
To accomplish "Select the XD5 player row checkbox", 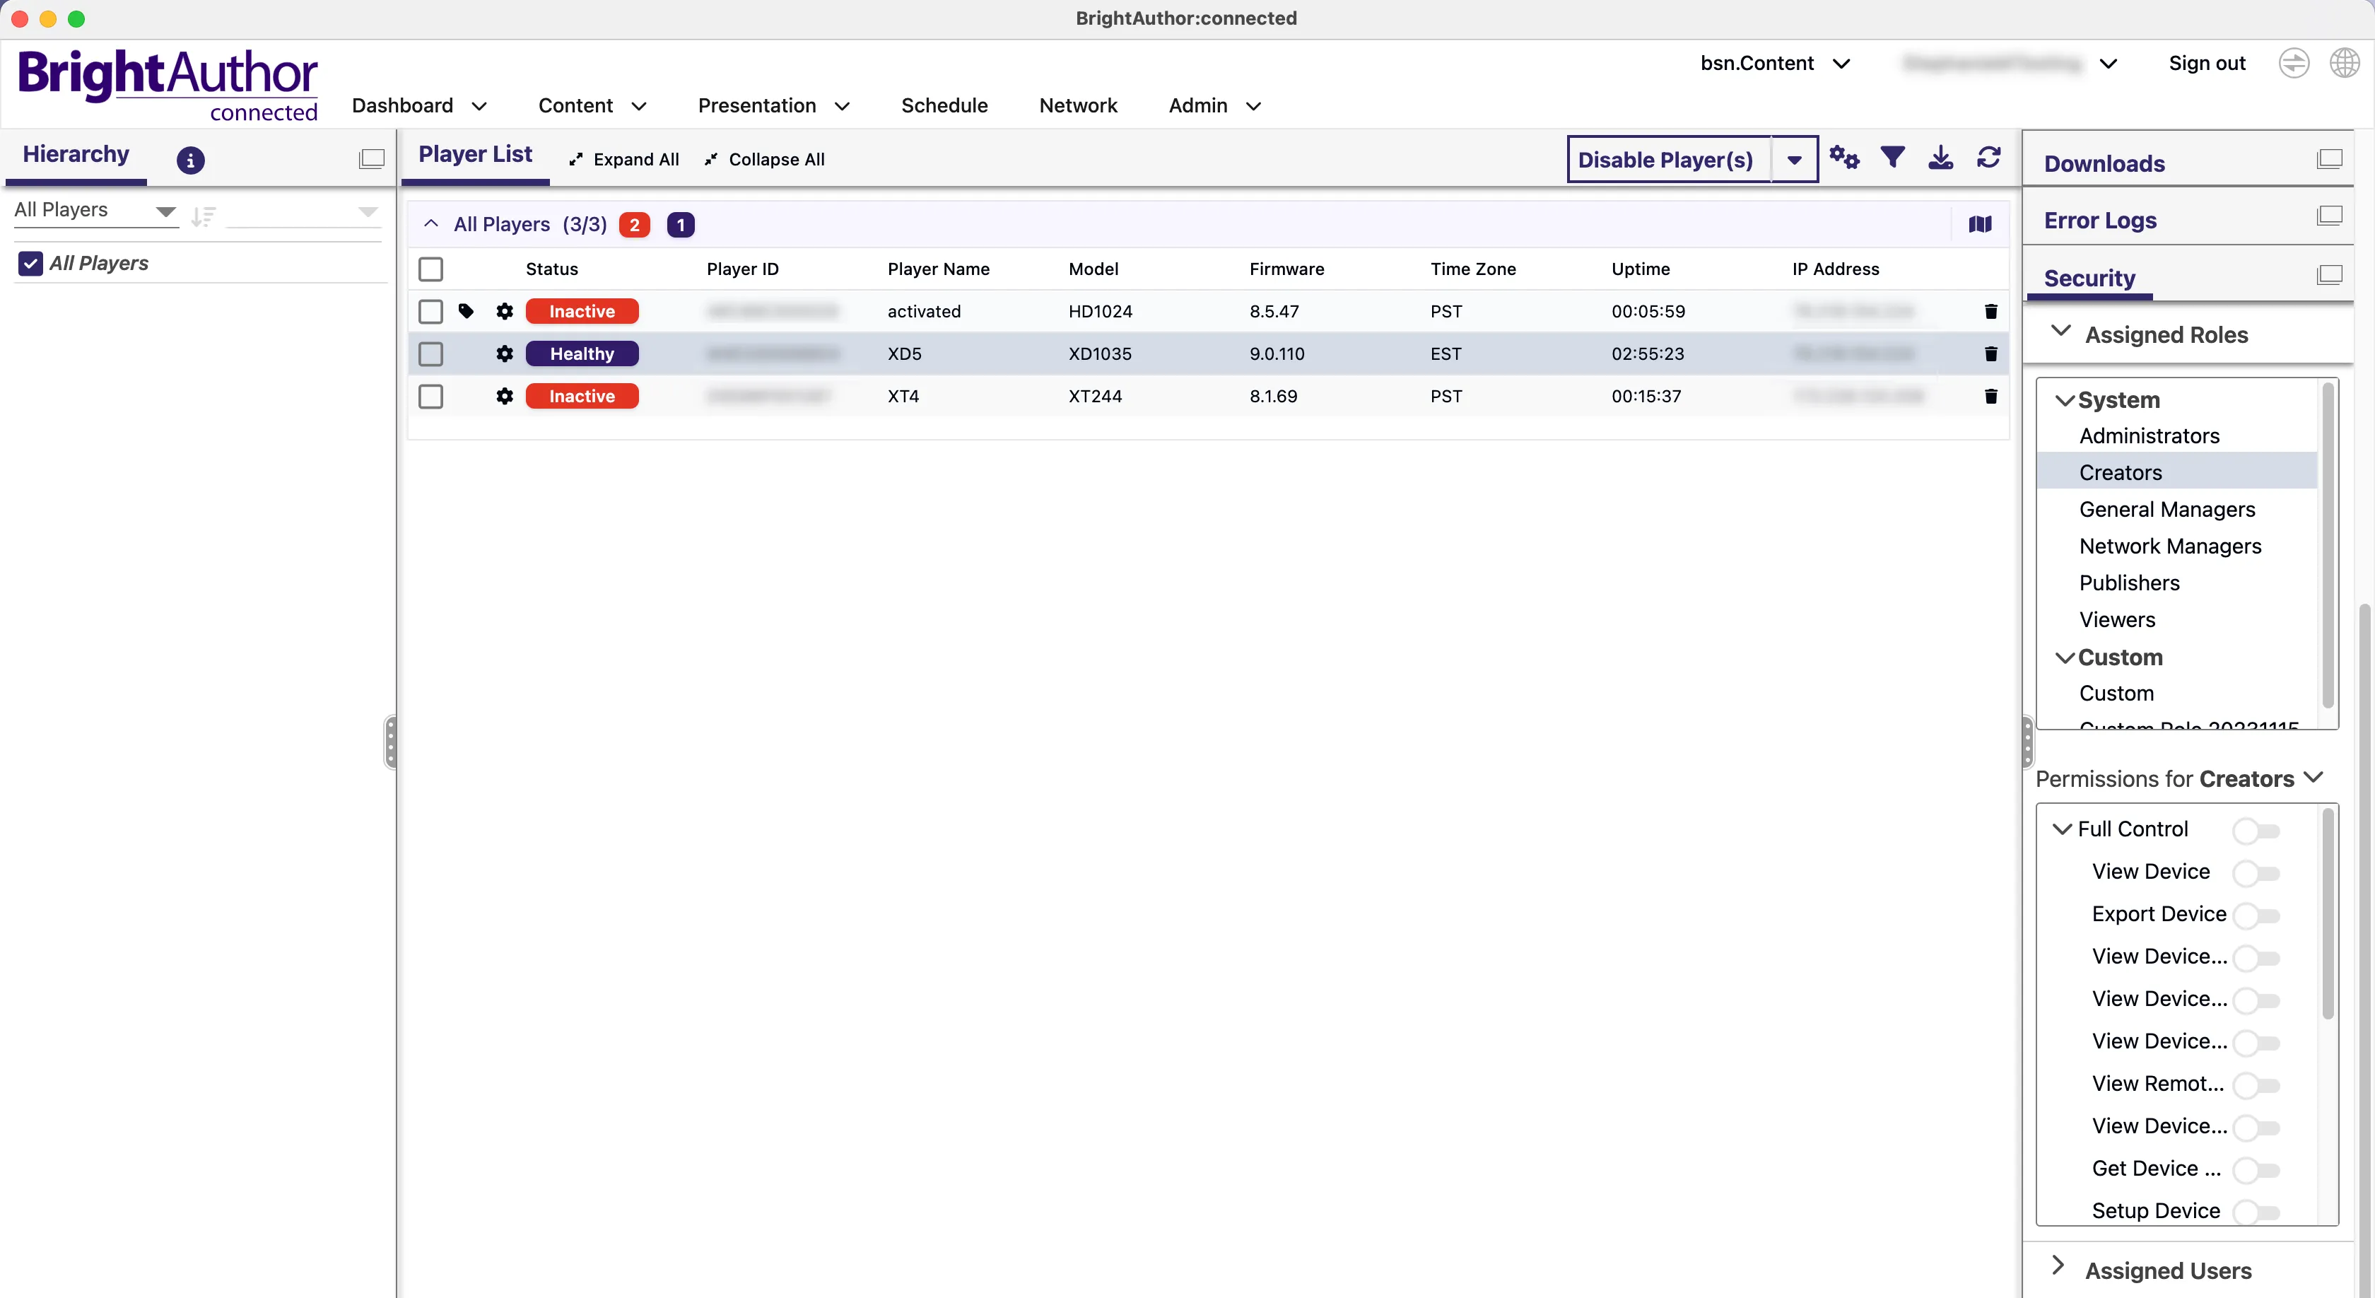I will coord(430,354).
